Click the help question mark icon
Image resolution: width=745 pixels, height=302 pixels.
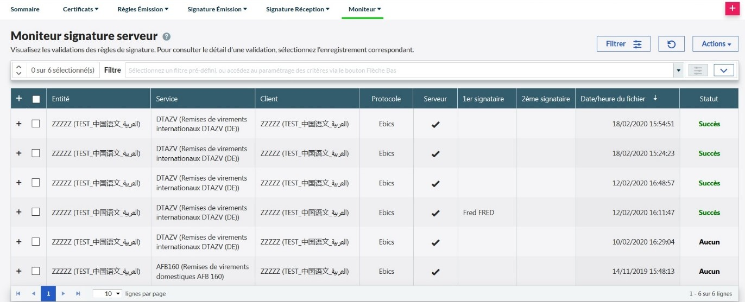click(x=167, y=37)
